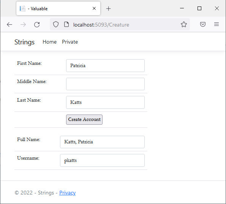Follow the Privacy footer link
226x204 pixels.
(x=68, y=193)
